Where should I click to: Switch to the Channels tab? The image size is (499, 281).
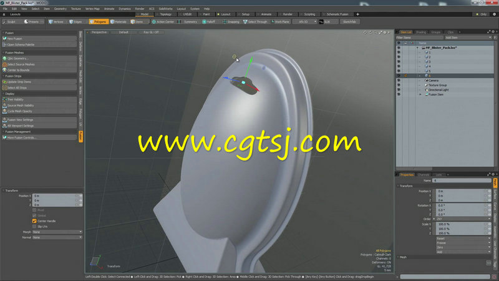424,175
